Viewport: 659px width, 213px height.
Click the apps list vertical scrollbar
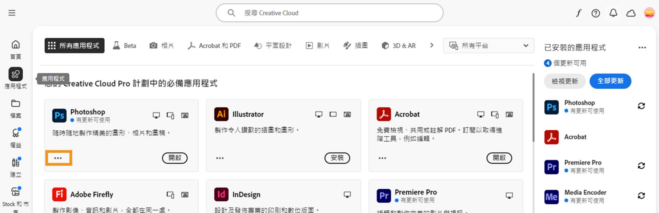pos(533,107)
